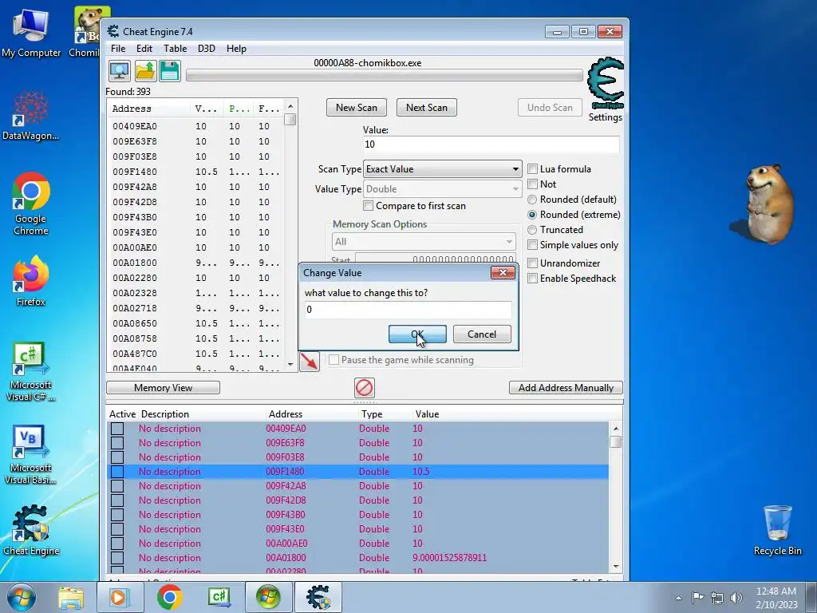Focus the scan Value input field

click(x=491, y=144)
